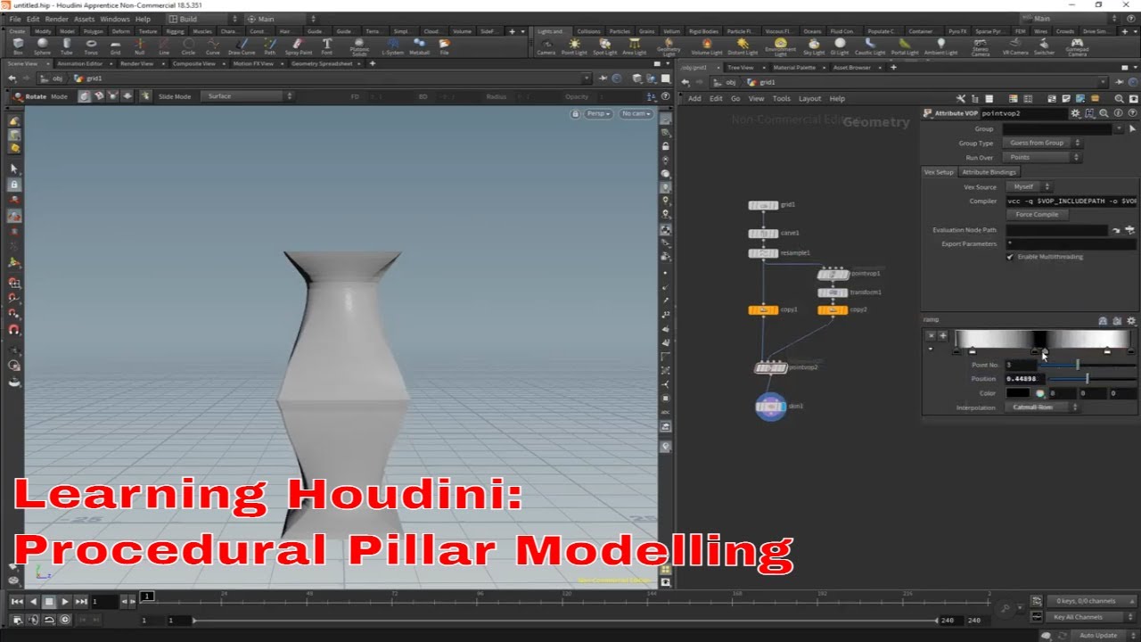
Task: Remove the ramp point with X button
Action: (x=931, y=335)
